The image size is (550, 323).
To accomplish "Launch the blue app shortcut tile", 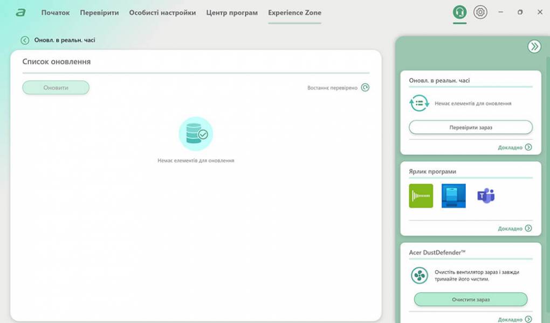I will (453, 196).
